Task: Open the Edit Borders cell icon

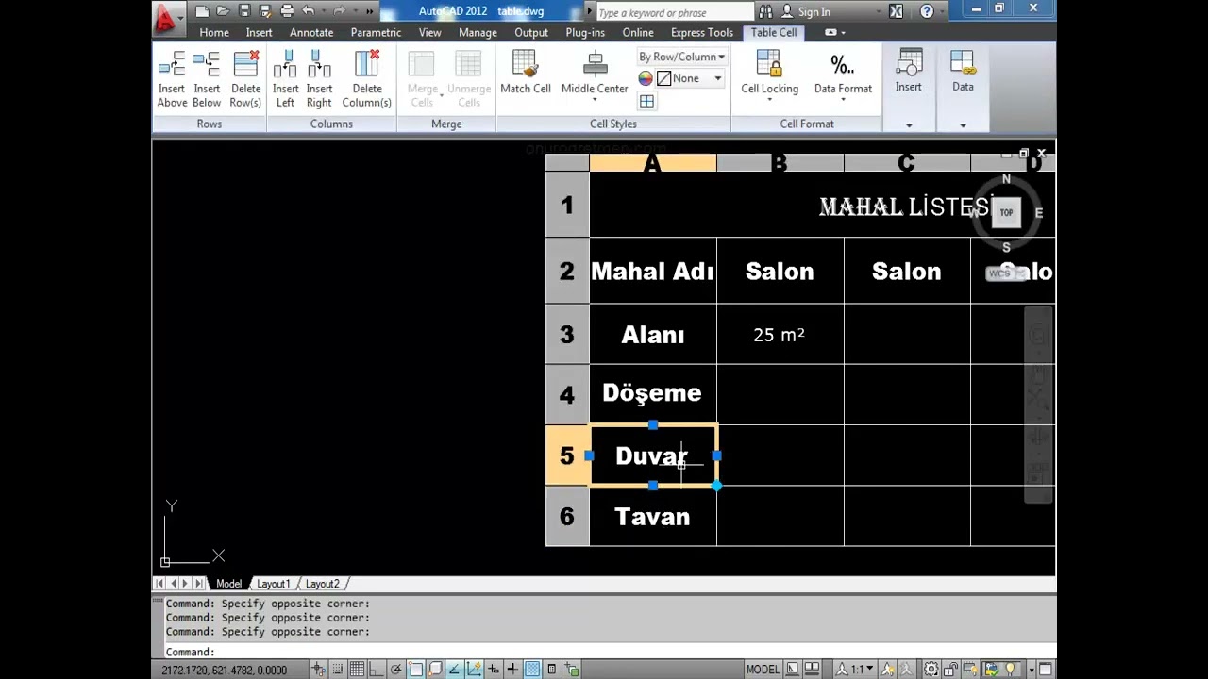Action: point(646,101)
